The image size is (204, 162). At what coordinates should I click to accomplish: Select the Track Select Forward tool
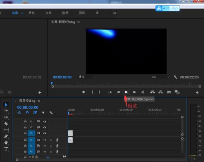(6, 111)
